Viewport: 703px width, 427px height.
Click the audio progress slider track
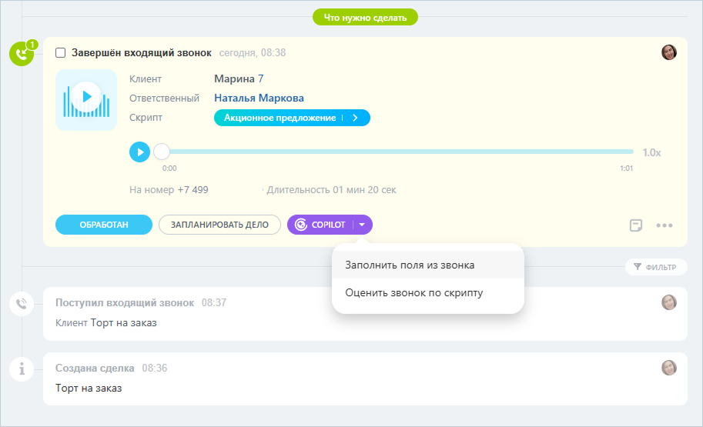(397, 152)
